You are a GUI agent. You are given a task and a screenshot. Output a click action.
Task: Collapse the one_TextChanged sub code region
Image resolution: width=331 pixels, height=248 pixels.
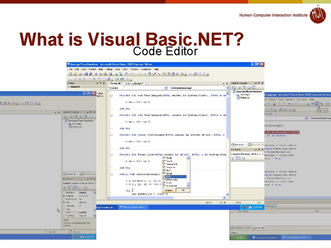112,96
